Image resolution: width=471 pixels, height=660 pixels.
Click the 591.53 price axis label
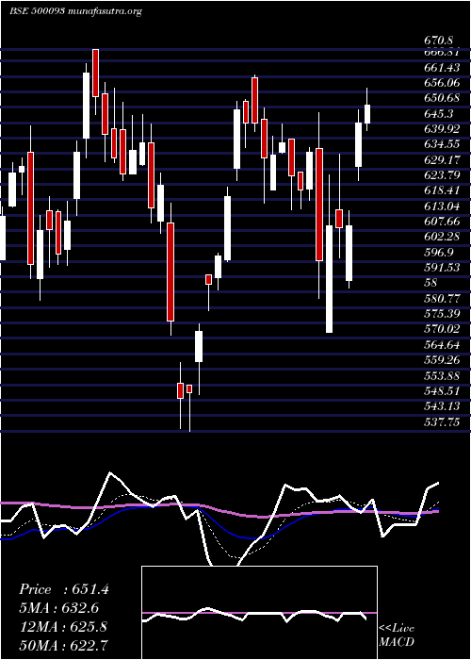click(x=442, y=268)
